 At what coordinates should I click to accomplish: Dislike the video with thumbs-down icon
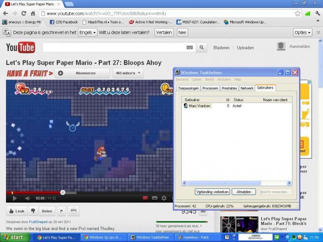(x=33, y=211)
